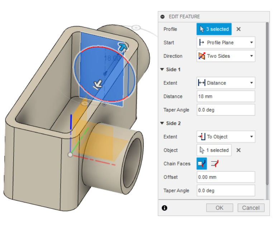Open the Start 'Profile Plane' dropdown

point(226,42)
